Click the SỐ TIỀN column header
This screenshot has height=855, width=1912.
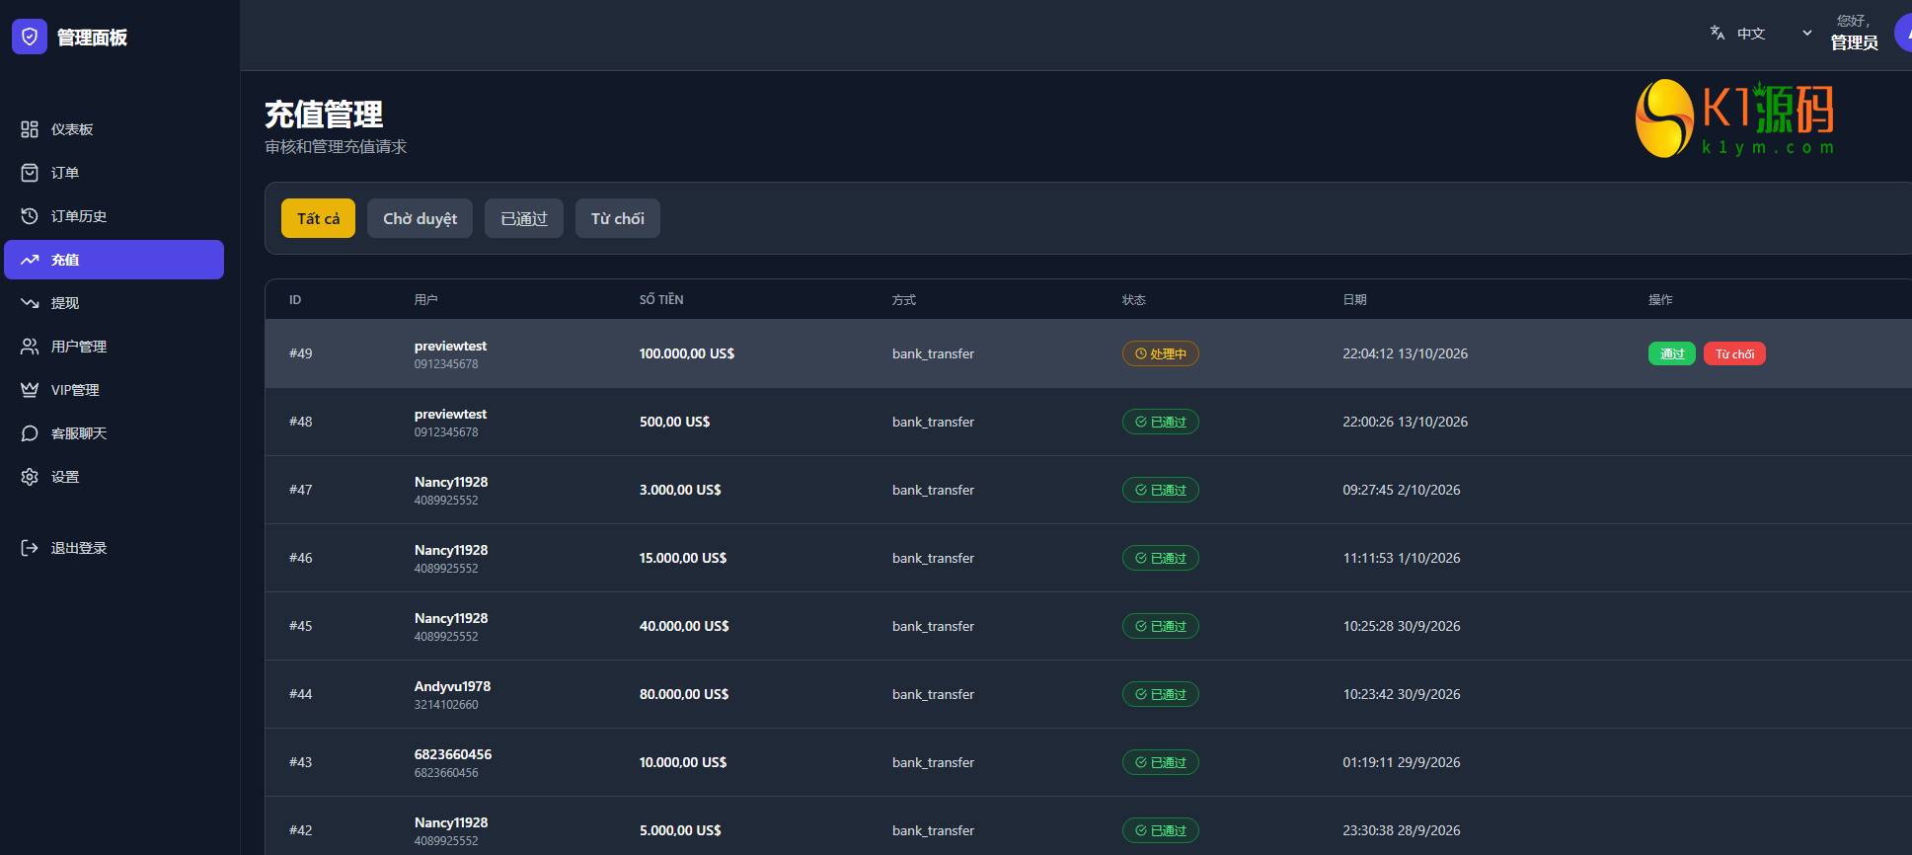tap(661, 299)
